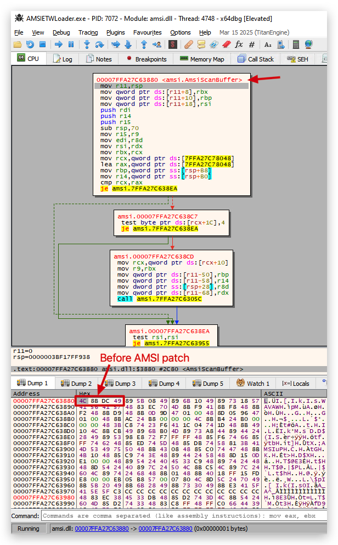Select the Dump 5 tab
Viewport: 338px width, 545px height.
pos(208,384)
